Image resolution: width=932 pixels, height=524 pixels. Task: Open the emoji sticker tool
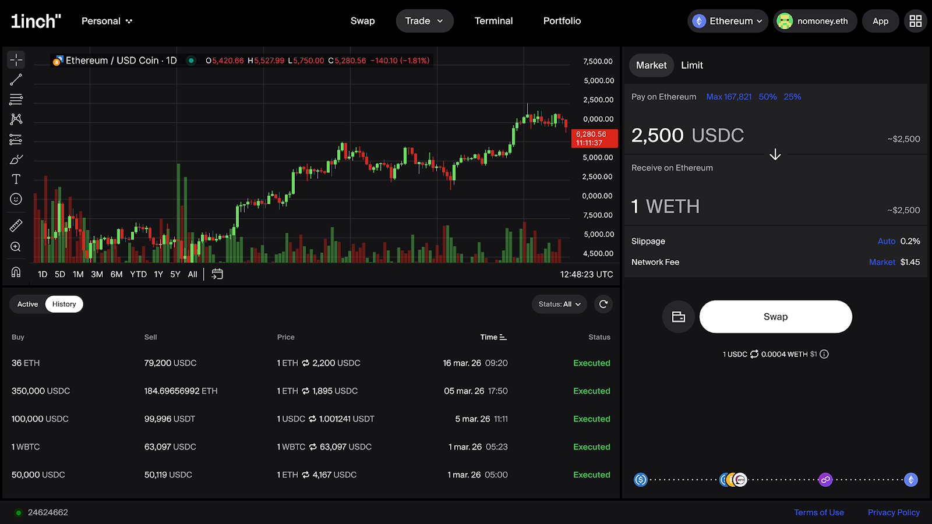(16, 199)
